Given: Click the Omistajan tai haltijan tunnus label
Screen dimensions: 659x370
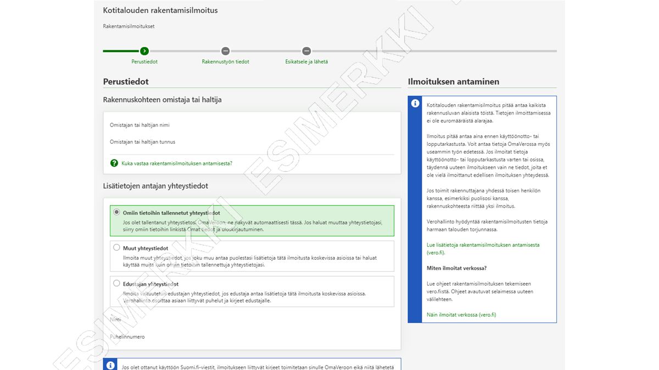Looking at the screenshot, I should click(x=142, y=142).
